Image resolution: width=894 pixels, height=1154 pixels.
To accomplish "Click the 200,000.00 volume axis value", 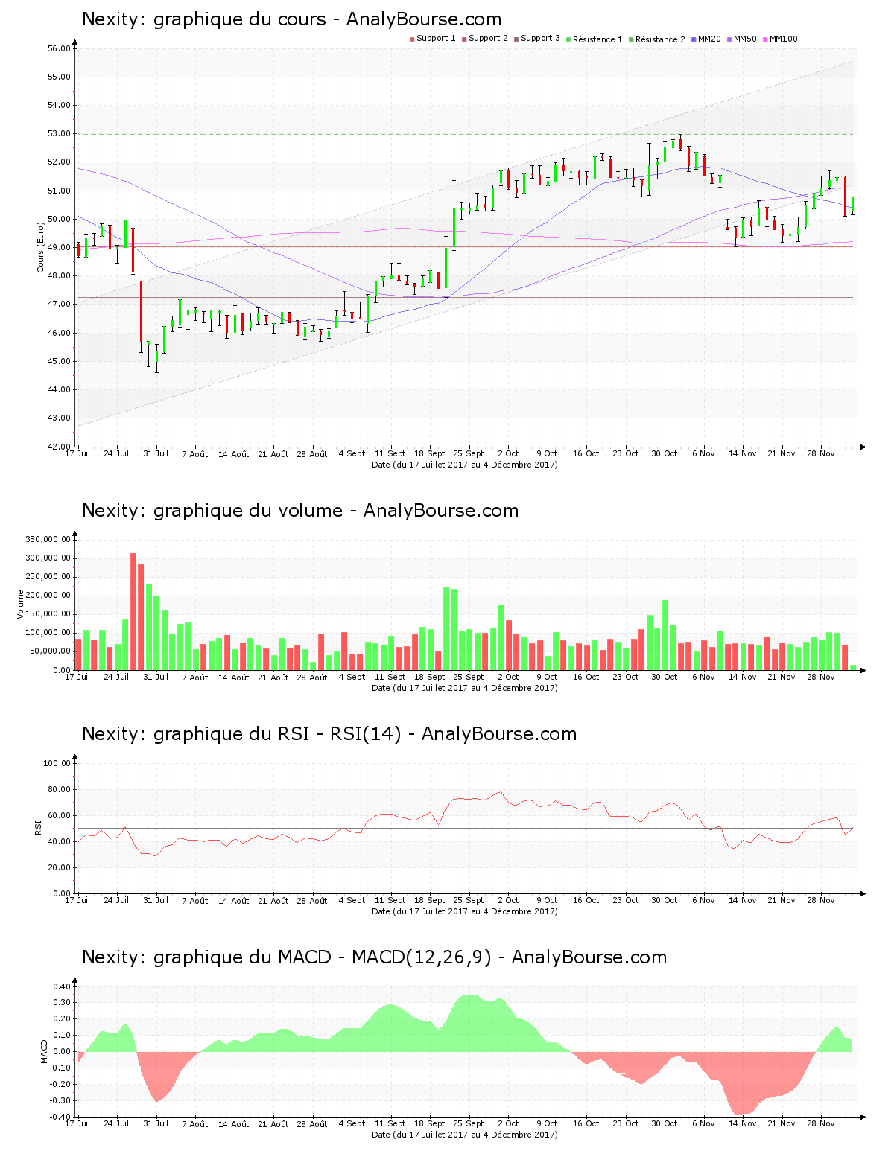I will [x=48, y=596].
